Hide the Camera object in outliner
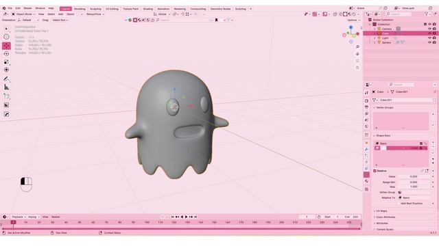The image size is (439, 246). pyautogui.click(x=429, y=29)
